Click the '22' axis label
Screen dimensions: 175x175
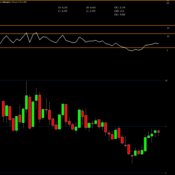168,3
